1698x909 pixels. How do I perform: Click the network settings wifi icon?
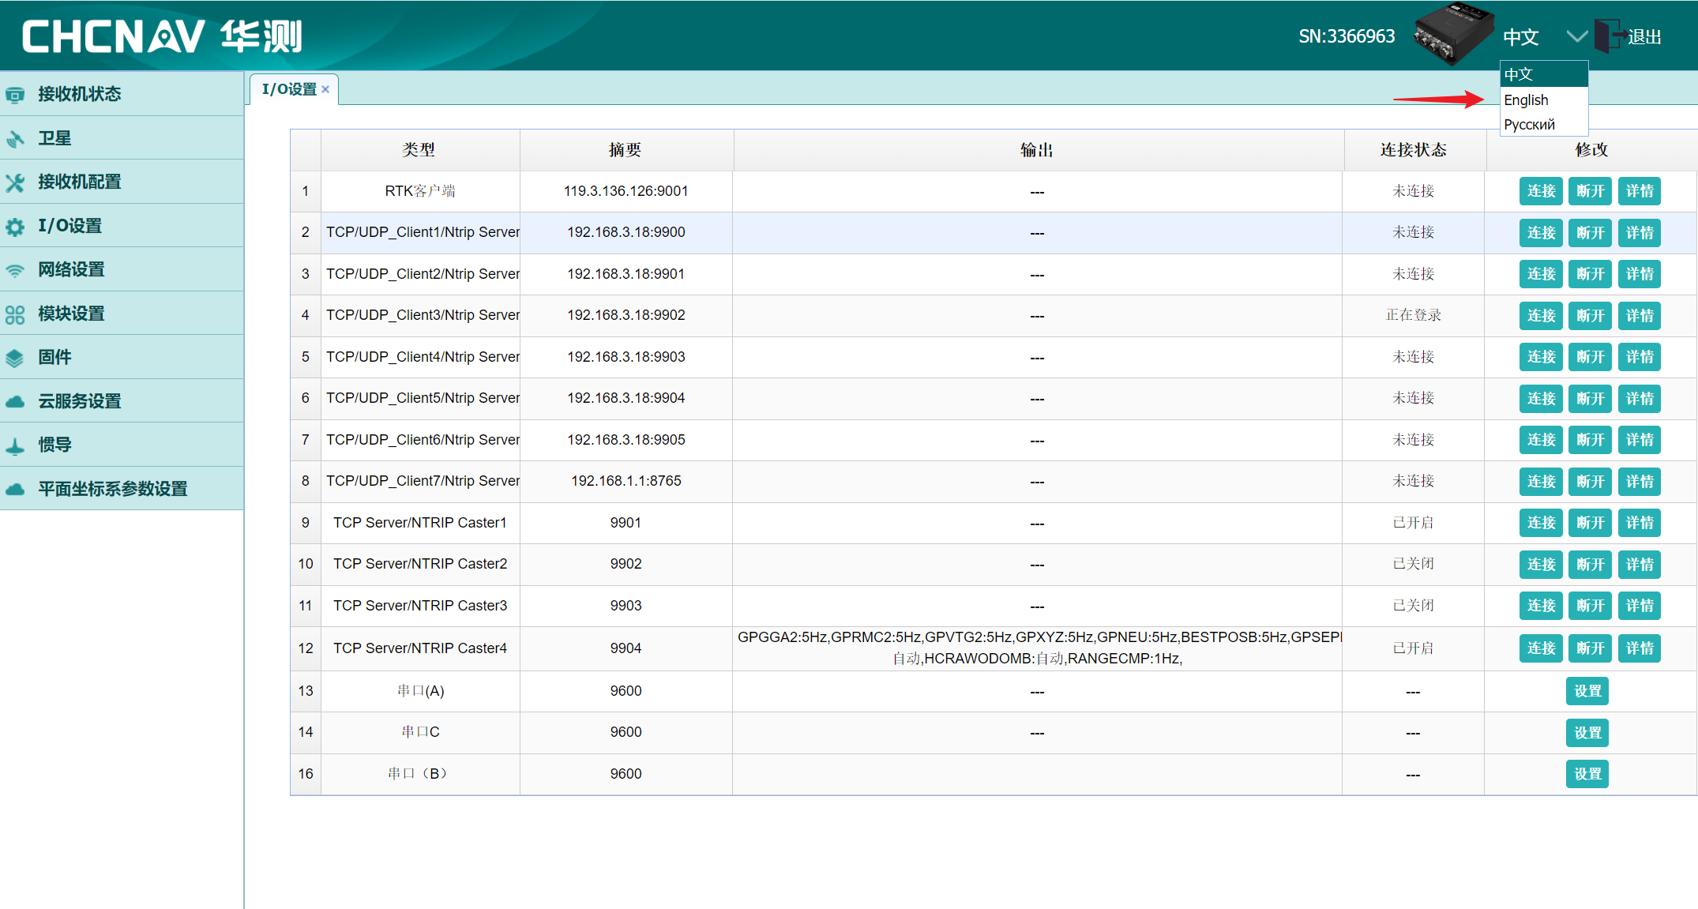click(x=15, y=270)
